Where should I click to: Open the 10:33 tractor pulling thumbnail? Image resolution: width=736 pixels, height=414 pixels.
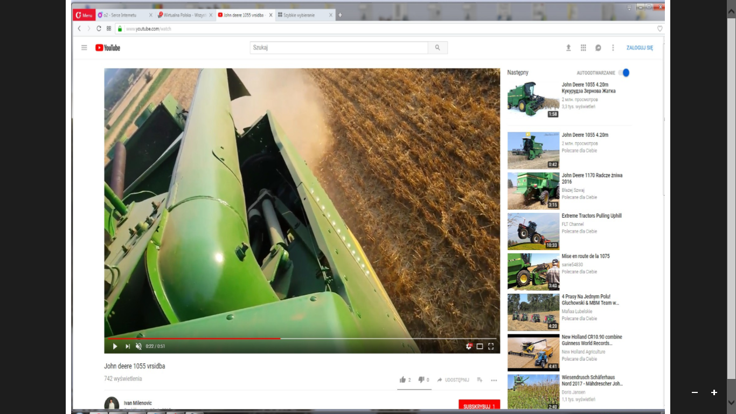(x=533, y=231)
